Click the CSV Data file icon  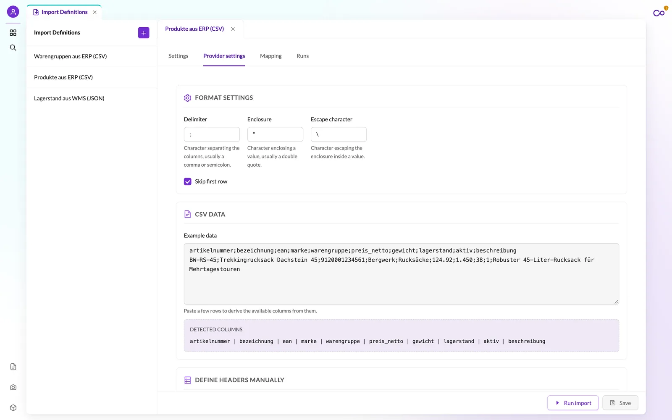tap(188, 214)
